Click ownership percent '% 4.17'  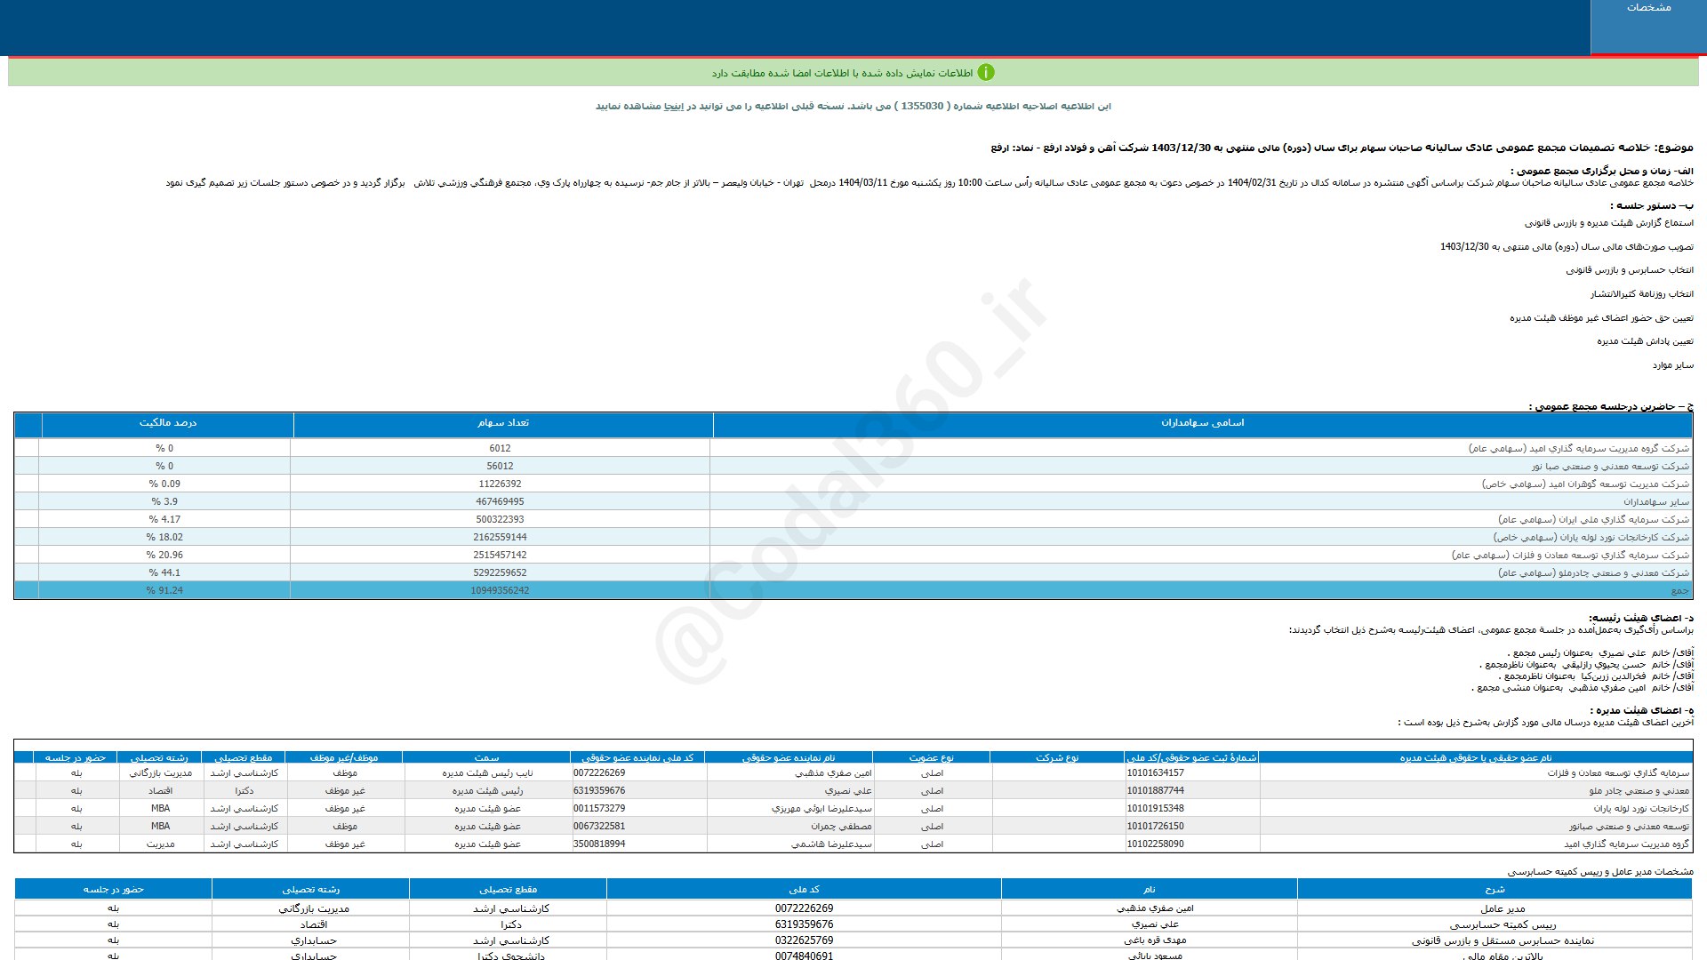coord(164,520)
